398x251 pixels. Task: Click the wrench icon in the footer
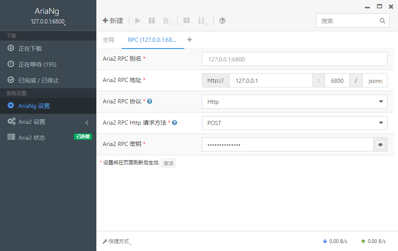click(105, 242)
